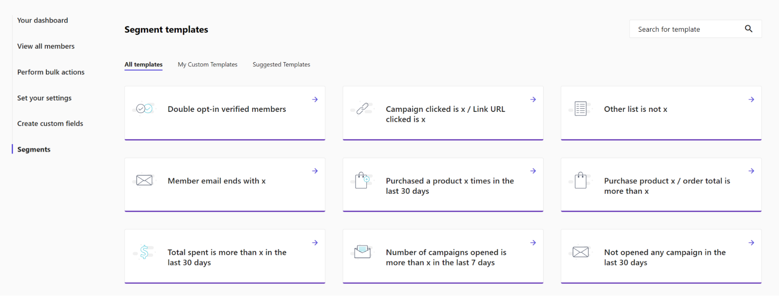Open arrow on Number of campaigns opened card
This screenshot has height=296, width=779.
click(533, 243)
